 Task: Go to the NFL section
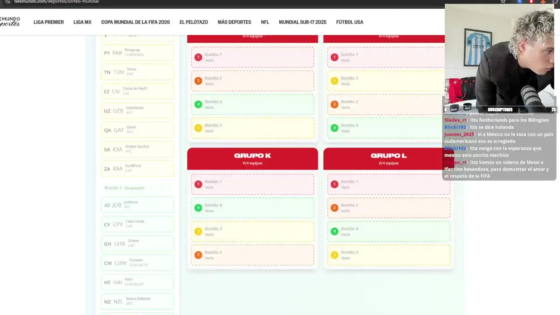[x=265, y=22]
